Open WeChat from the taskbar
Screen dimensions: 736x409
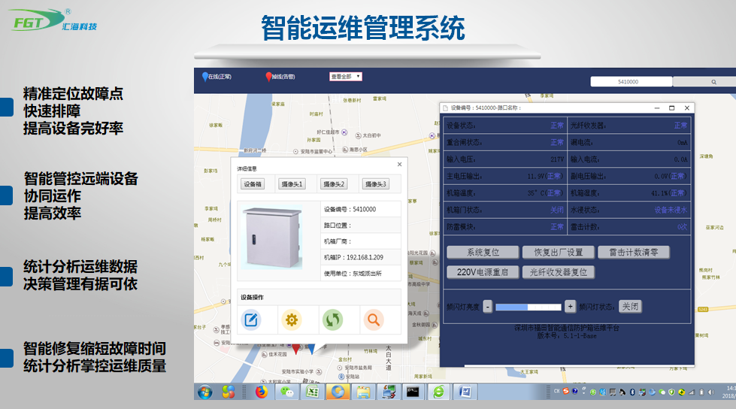tap(286, 392)
